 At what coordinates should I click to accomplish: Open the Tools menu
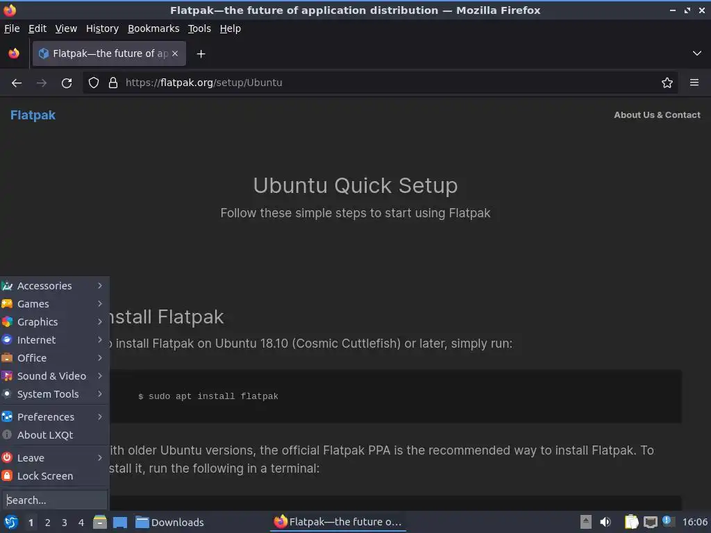click(x=199, y=28)
